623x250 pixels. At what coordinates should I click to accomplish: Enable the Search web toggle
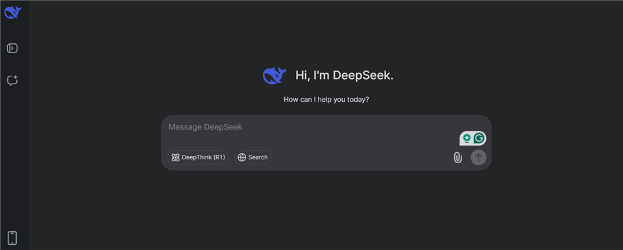pos(252,157)
